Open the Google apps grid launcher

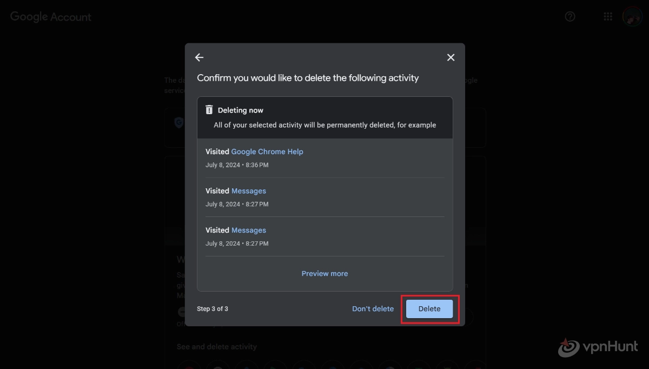(608, 16)
